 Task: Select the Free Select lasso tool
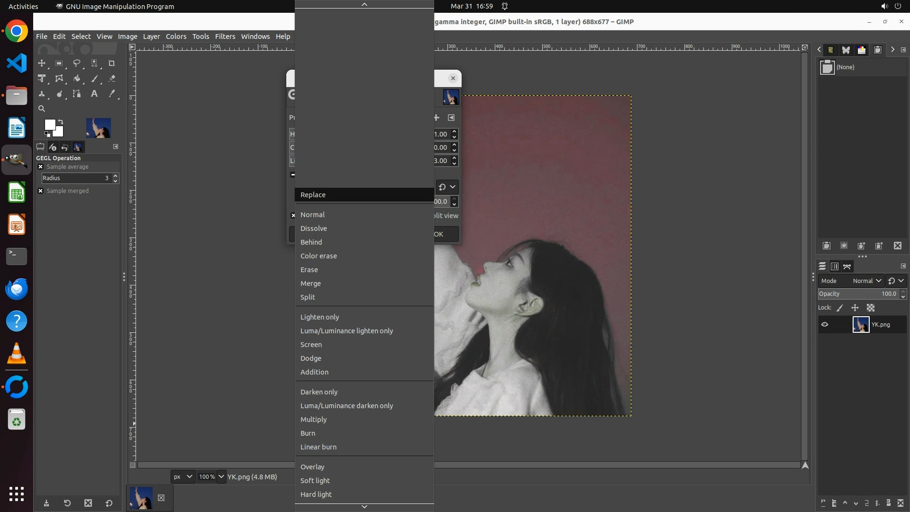[76, 63]
